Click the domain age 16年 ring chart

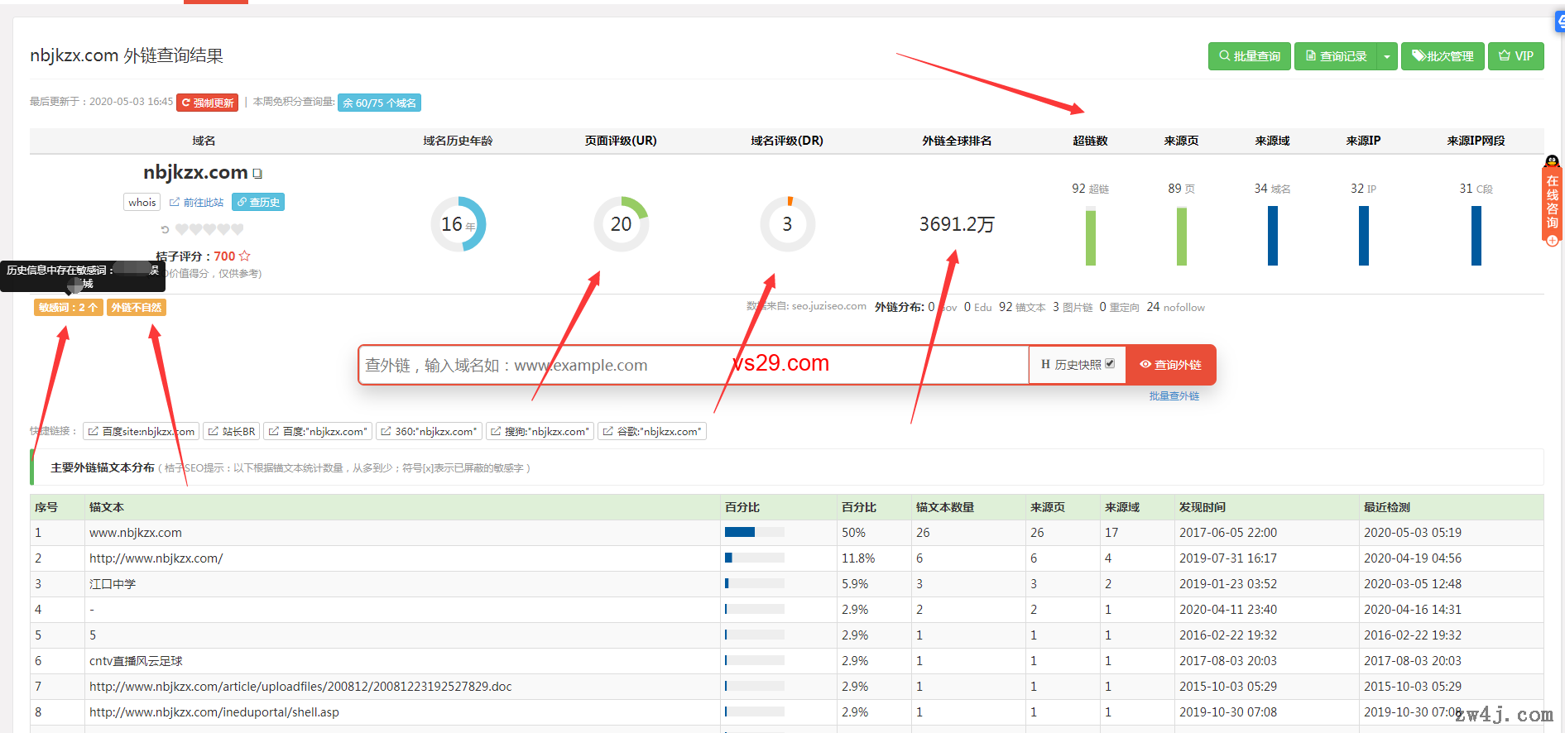click(x=458, y=223)
